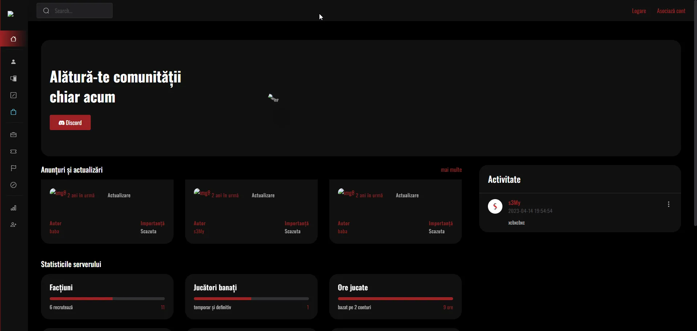
Task: Open the ban list icon in the sidebar
Action: coord(13,185)
